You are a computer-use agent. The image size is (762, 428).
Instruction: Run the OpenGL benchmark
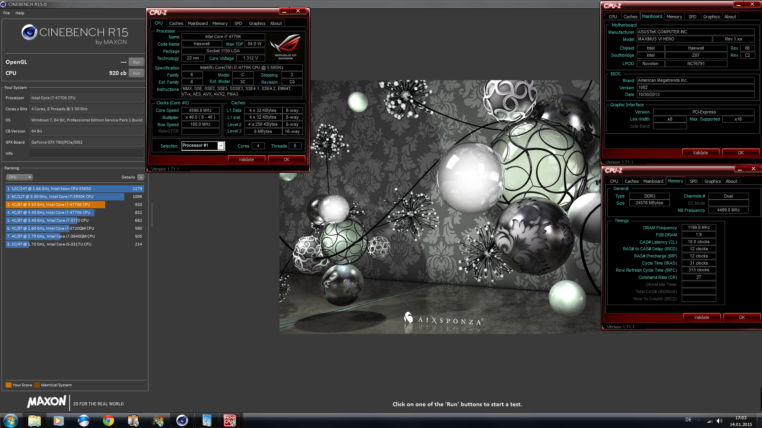[x=137, y=62]
